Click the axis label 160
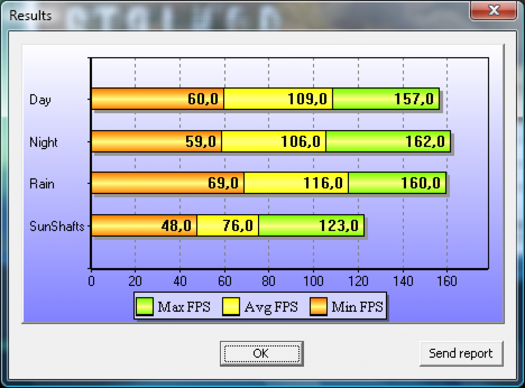Image resolution: width=525 pixels, height=388 pixels. pos(447,281)
